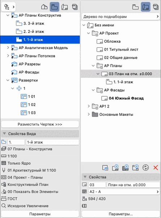Collapse 'Без имени' layout book root

(x=84, y=25)
